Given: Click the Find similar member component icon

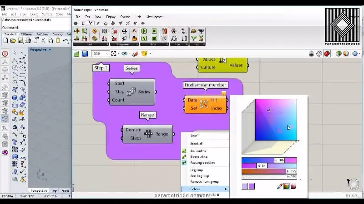Looking at the screenshot, I should pos(204,104).
